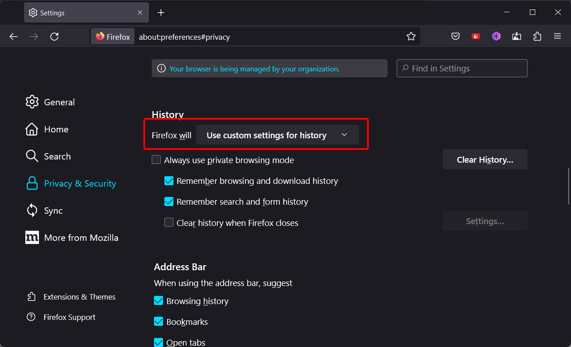571x347 pixels.
Task: Switch to the Settings browser tab
Action: [x=87, y=13]
